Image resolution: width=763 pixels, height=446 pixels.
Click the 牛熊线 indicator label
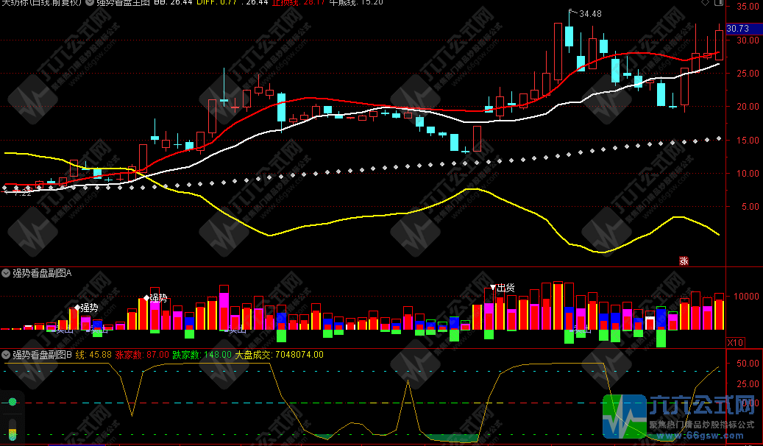(322, 3)
